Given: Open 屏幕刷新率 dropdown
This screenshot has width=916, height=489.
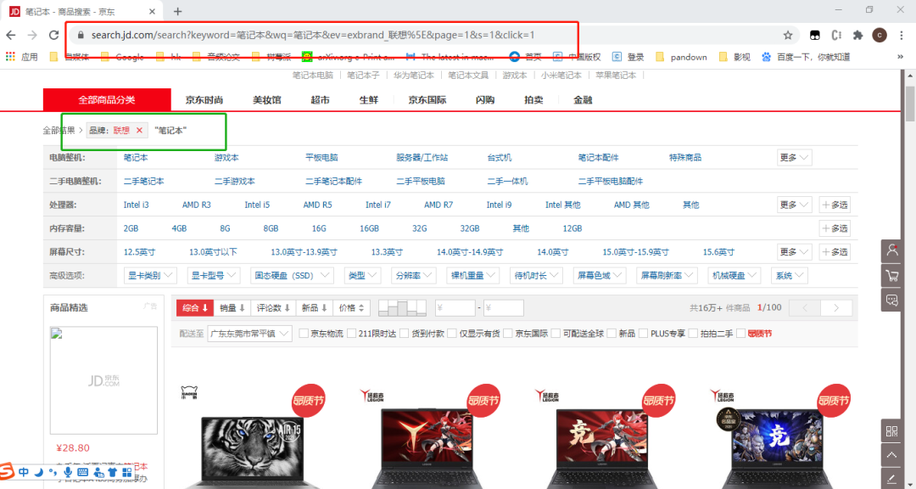Looking at the screenshot, I should point(667,275).
